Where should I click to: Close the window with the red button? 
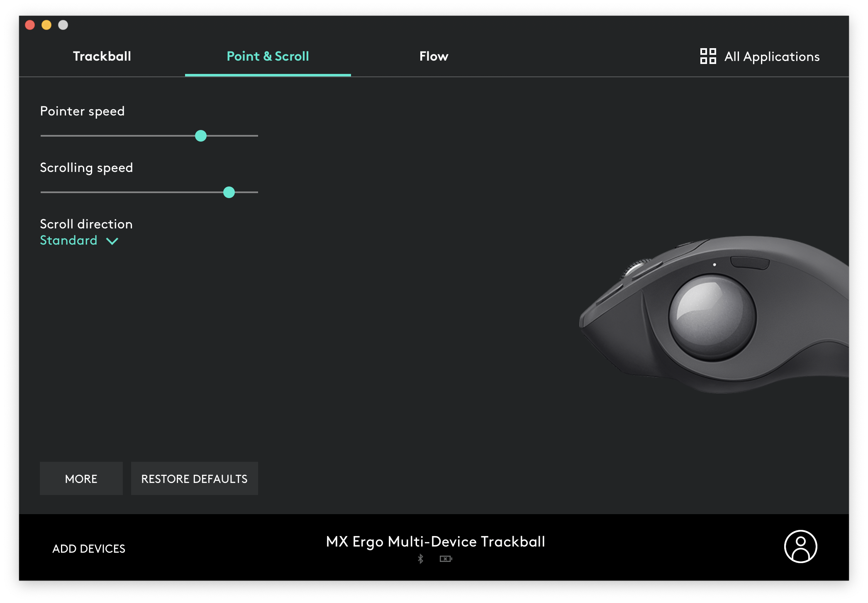(30, 25)
